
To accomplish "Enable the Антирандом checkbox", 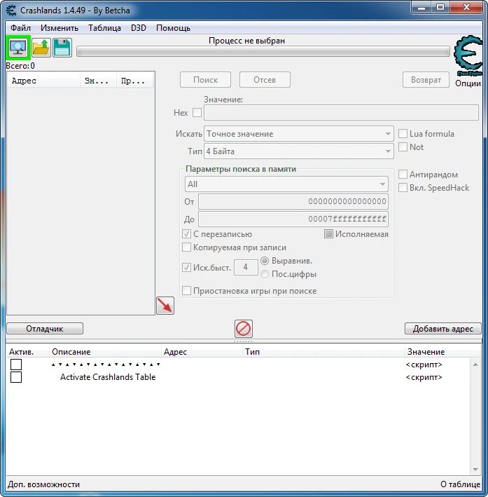I will [x=403, y=175].
